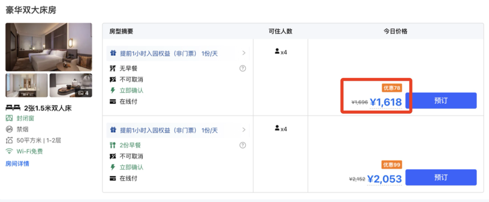This screenshot has height=202, width=489.
Task: Click the Wi-Fi免费 icon
Action: [9, 151]
